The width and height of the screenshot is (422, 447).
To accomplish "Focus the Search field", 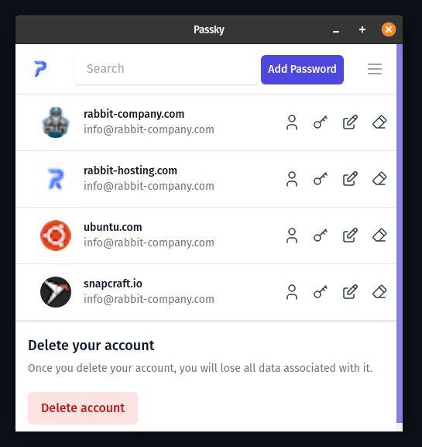I will 166,69.
